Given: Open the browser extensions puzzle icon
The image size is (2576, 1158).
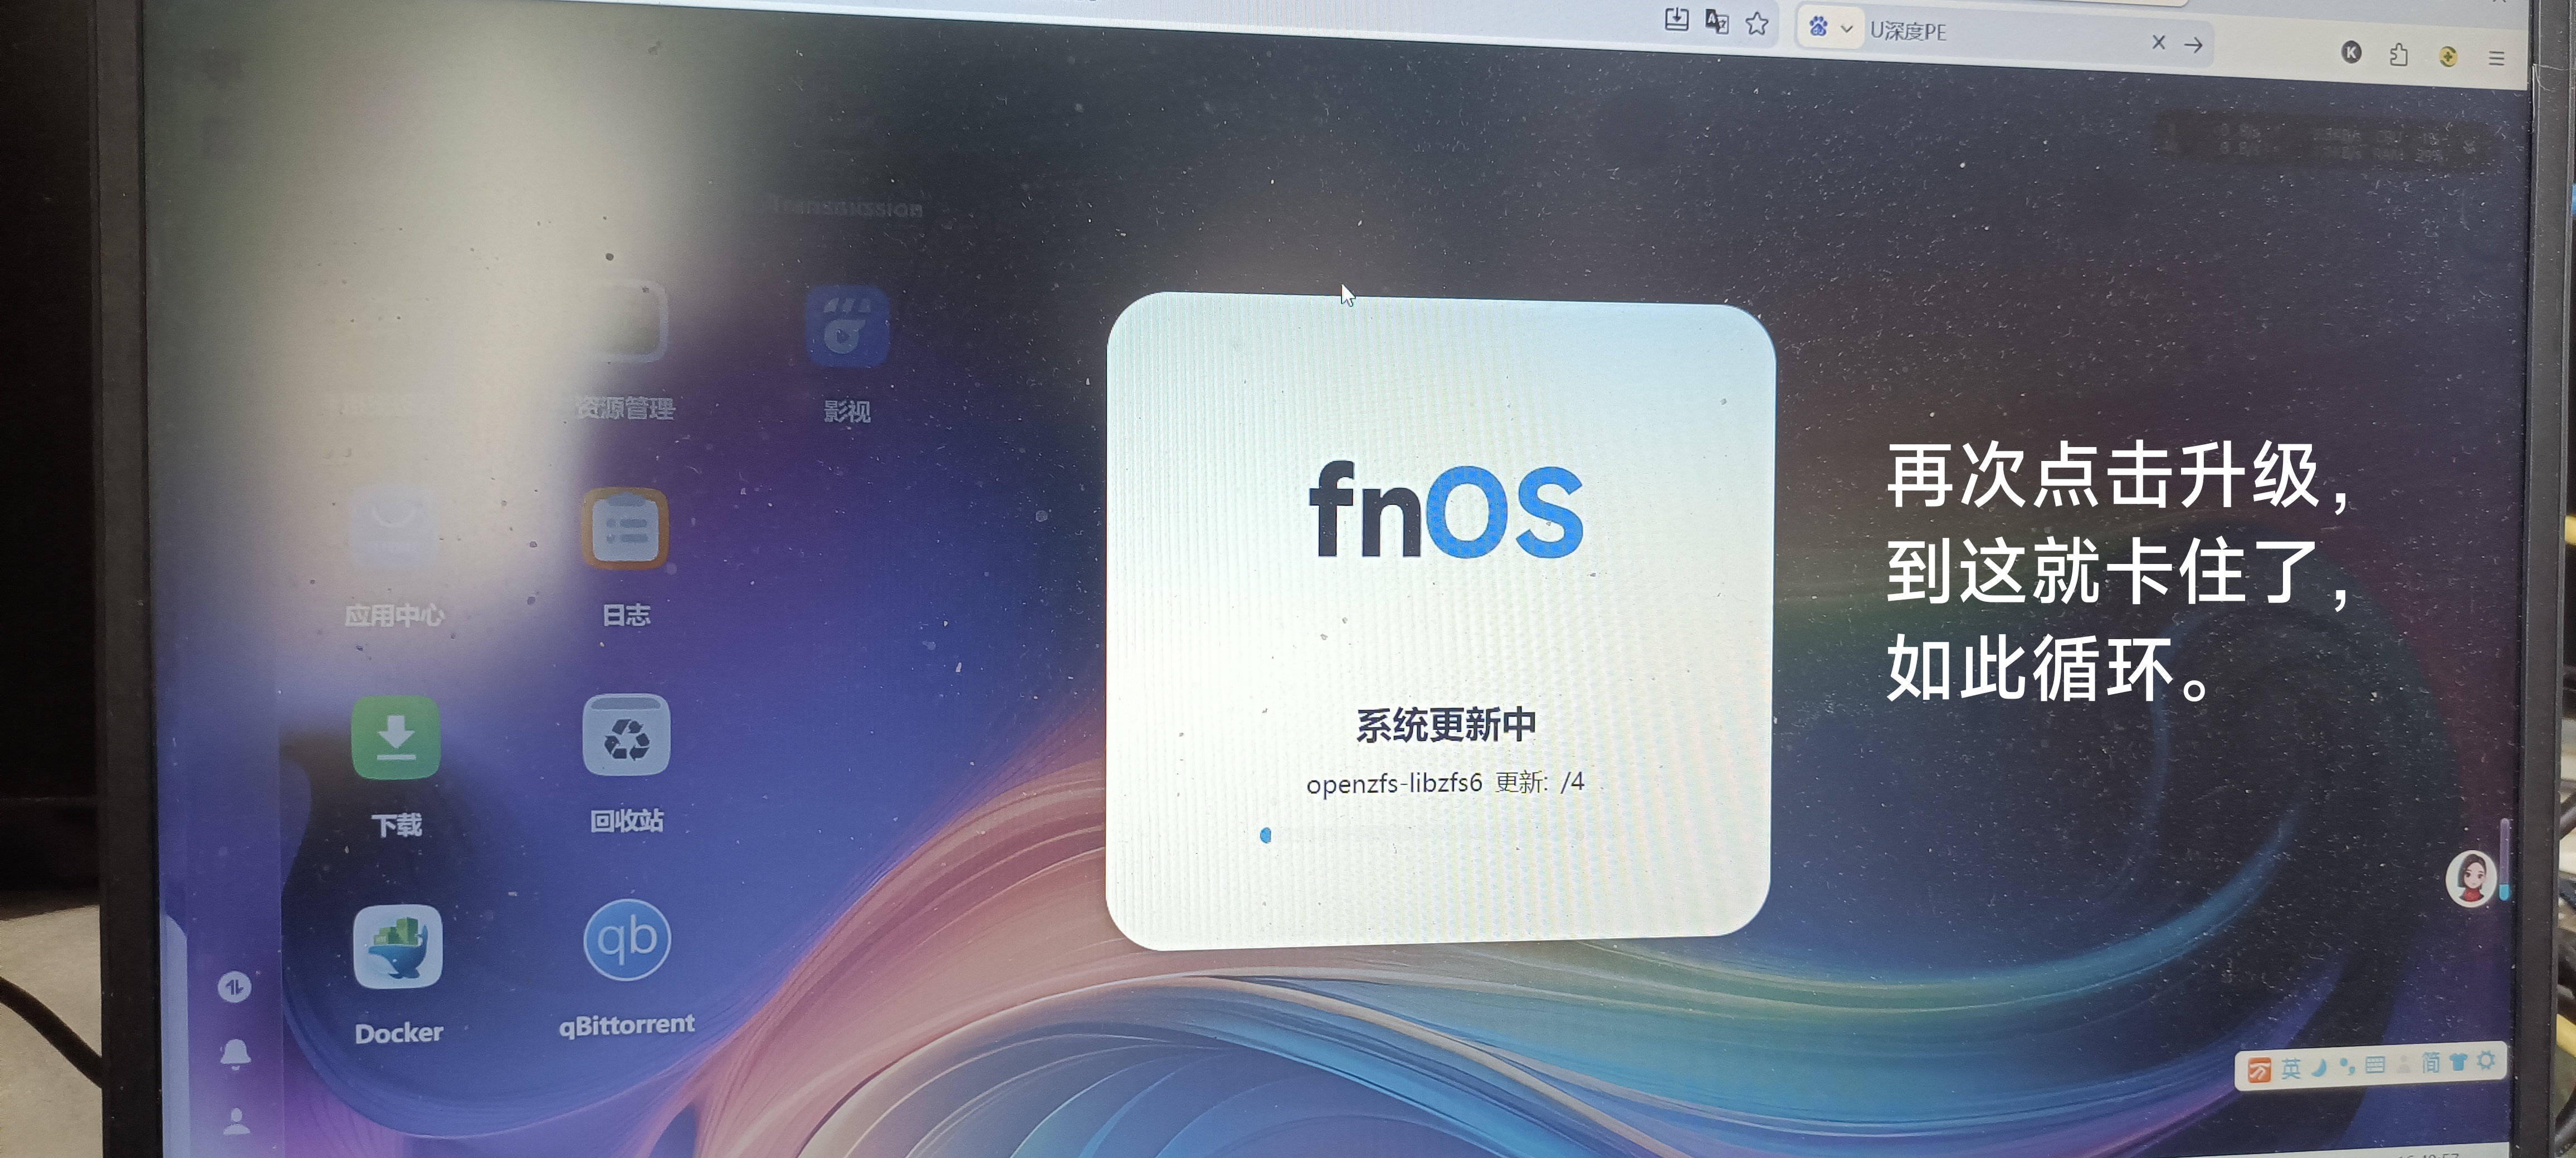Looking at the screenshot, I should point(2398,55).
